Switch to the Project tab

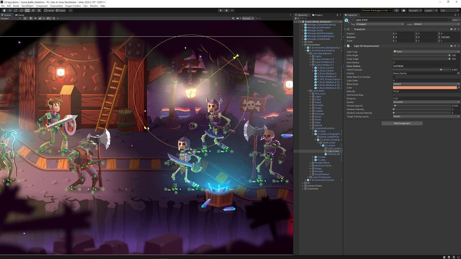pyautogui.click(x=318, y=15)
